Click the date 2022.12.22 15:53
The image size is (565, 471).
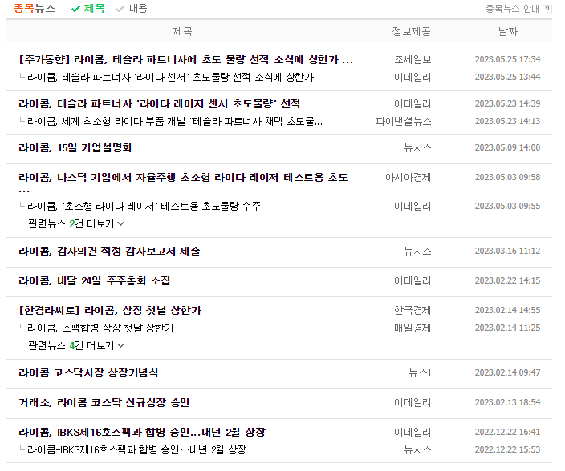(x=507, y=449)
